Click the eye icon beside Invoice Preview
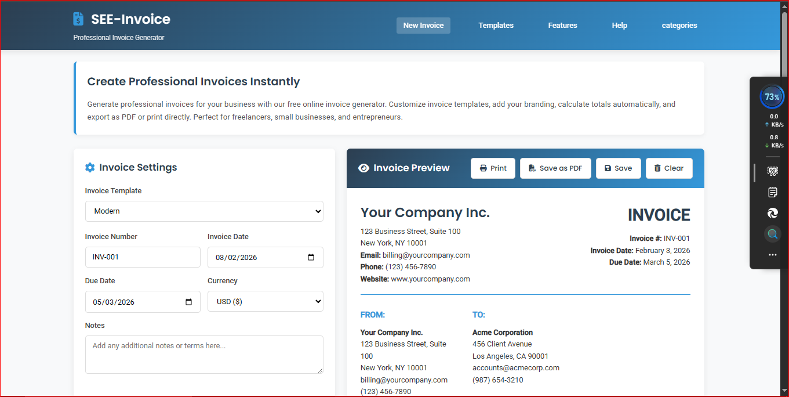789x397 pixels. (364, 168)
